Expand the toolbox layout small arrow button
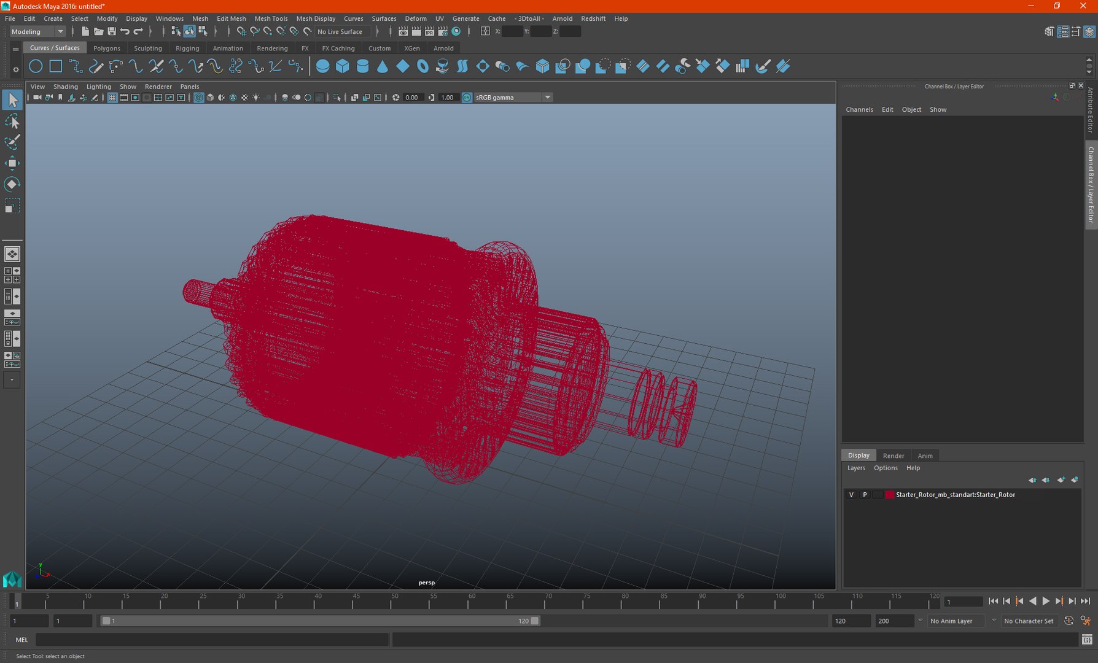This screenshot has width=1098, height=663. click(12, 380)
